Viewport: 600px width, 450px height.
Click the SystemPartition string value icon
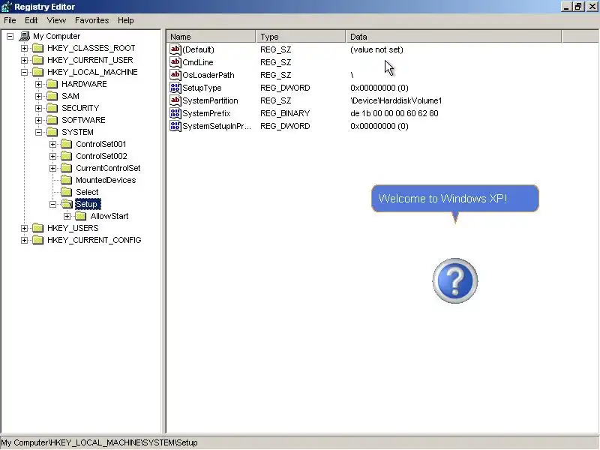175,100
